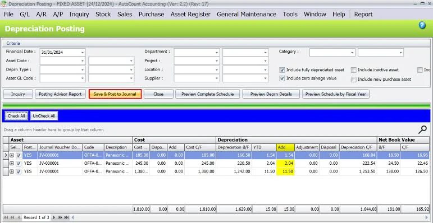Enable Include inactive asset
Image resolution: width=433 pixels, height=223 pixels.
pos(353,70)
